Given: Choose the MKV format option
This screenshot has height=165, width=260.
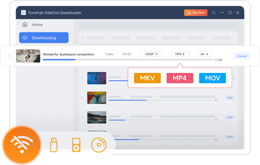Looking at the screenshot, I should pyautogui.click(x=147, y=78).
